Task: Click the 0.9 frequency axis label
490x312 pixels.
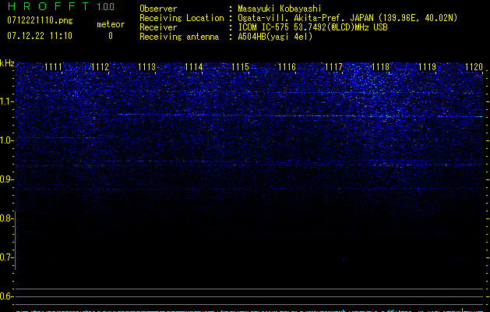Action: [7, 179]
